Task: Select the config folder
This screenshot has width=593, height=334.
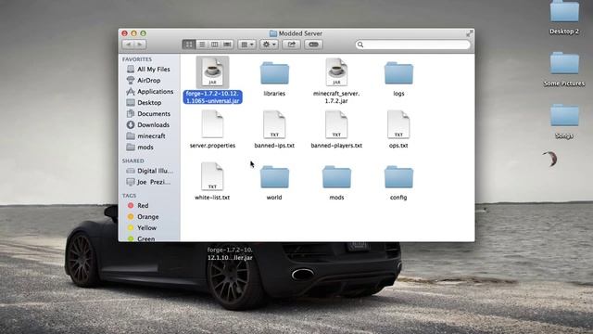Action: 398,177
